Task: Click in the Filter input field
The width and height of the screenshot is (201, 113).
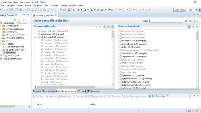Action: 166,21
